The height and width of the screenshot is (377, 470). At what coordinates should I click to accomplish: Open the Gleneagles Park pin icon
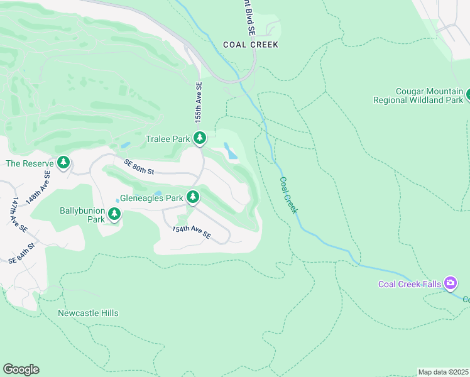point(193,197)
